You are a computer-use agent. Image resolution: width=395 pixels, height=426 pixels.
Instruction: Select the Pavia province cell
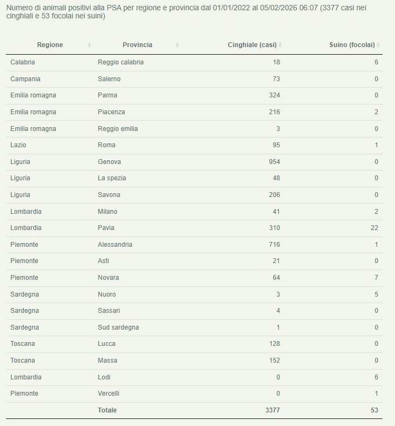tap(106, 228)
